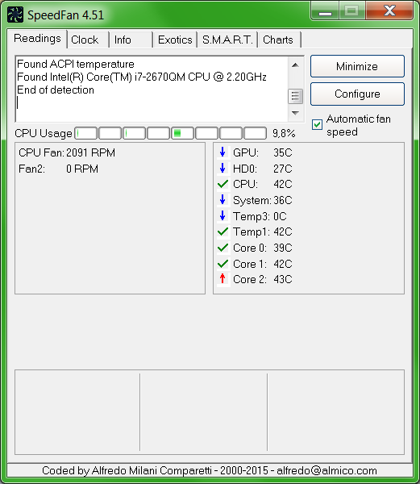
Task: Click the 'Coded by Alfredo Milani Comparetti' status bar
Action: pyautogui.click(x=210, y=470)
